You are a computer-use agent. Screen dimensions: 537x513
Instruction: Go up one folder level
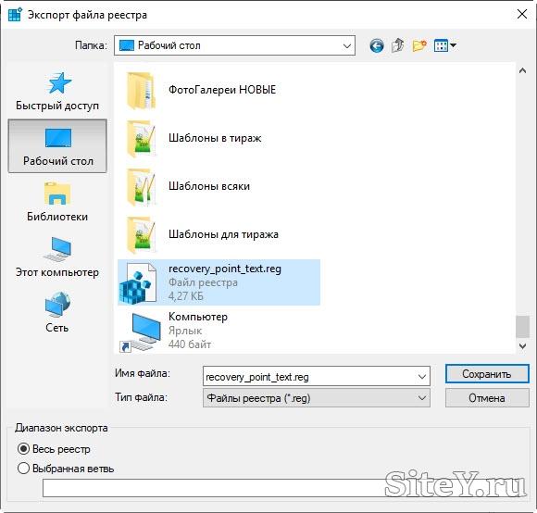pos(397,45)
